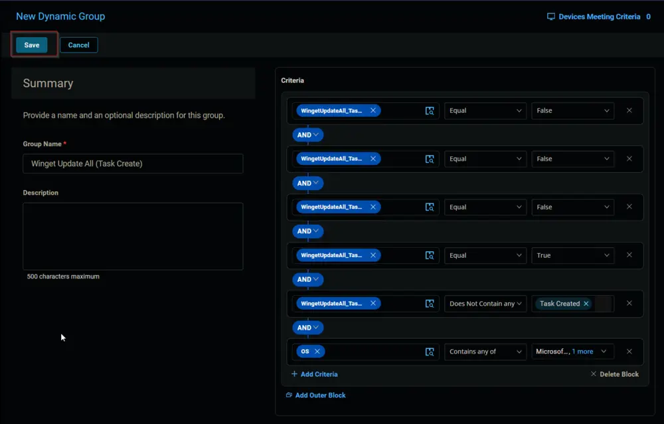Change the AND operator above the OS row
The height and width of the screenshot is (424, 664).
[308, 328]
